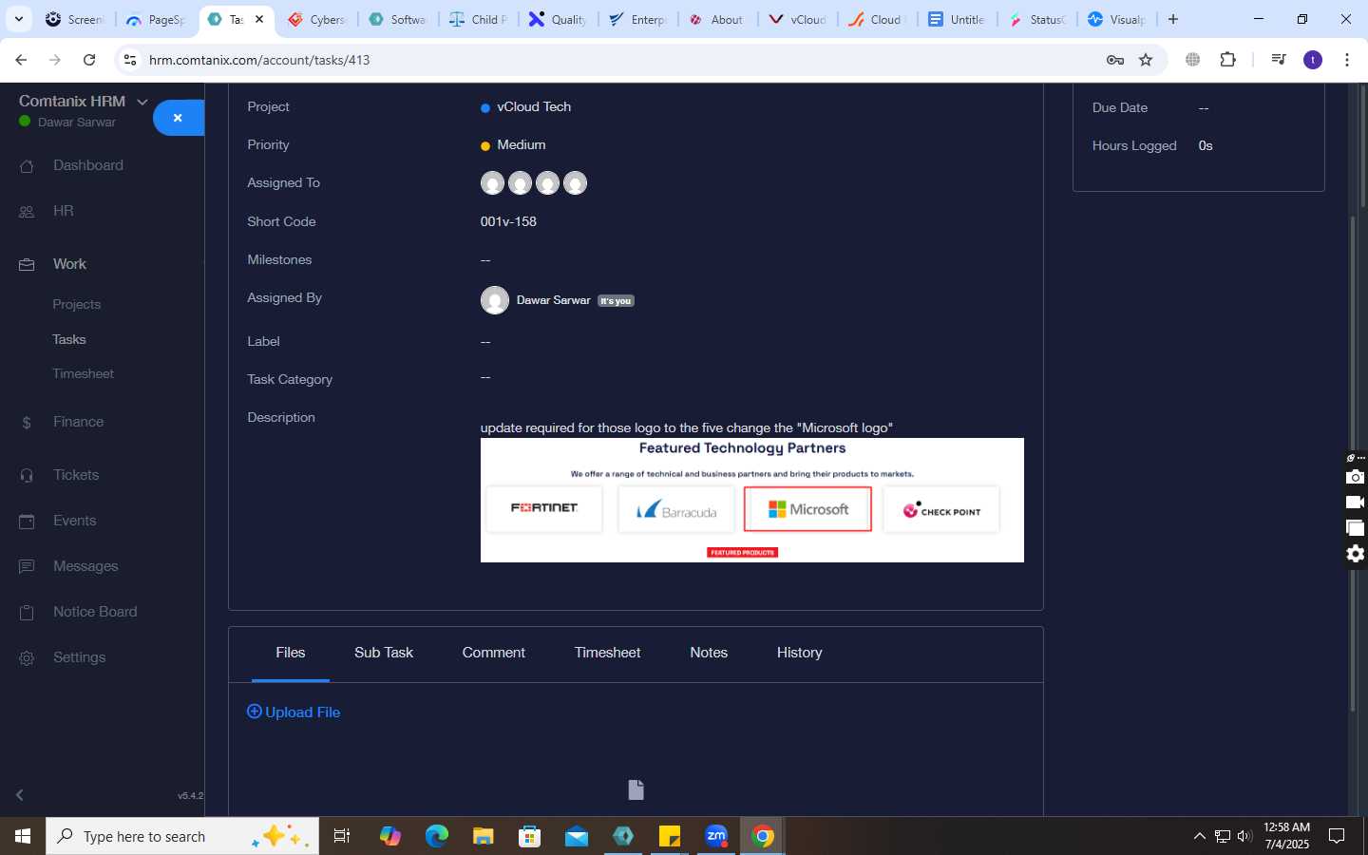Close the task panel with blue X button
The image size is (1368, 855).
coord(179,118)
